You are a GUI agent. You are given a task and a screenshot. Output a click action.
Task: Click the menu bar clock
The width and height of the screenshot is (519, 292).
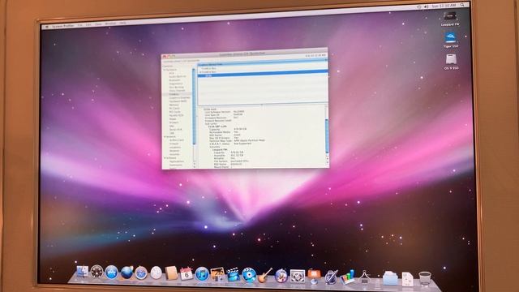coord(444,6)
